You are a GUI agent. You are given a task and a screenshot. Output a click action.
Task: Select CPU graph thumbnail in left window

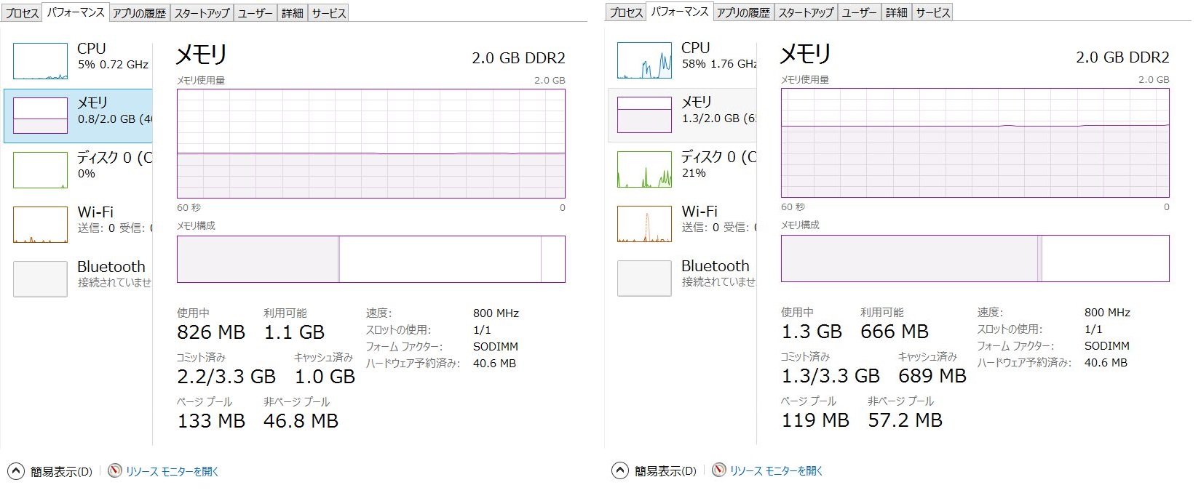40,61
